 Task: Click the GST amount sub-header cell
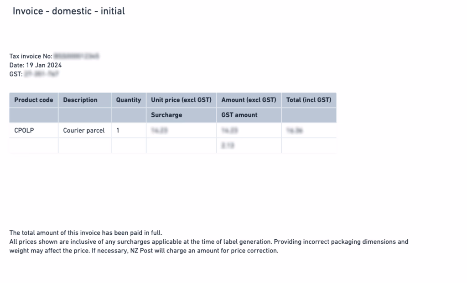[249, 115]
